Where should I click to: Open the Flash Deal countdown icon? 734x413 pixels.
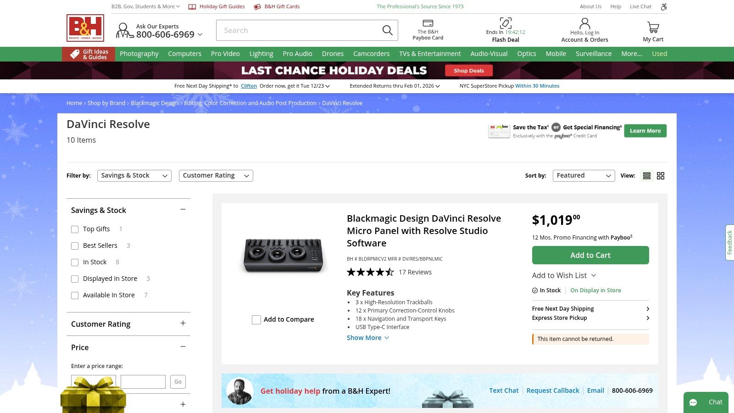(x=505, y=22)
